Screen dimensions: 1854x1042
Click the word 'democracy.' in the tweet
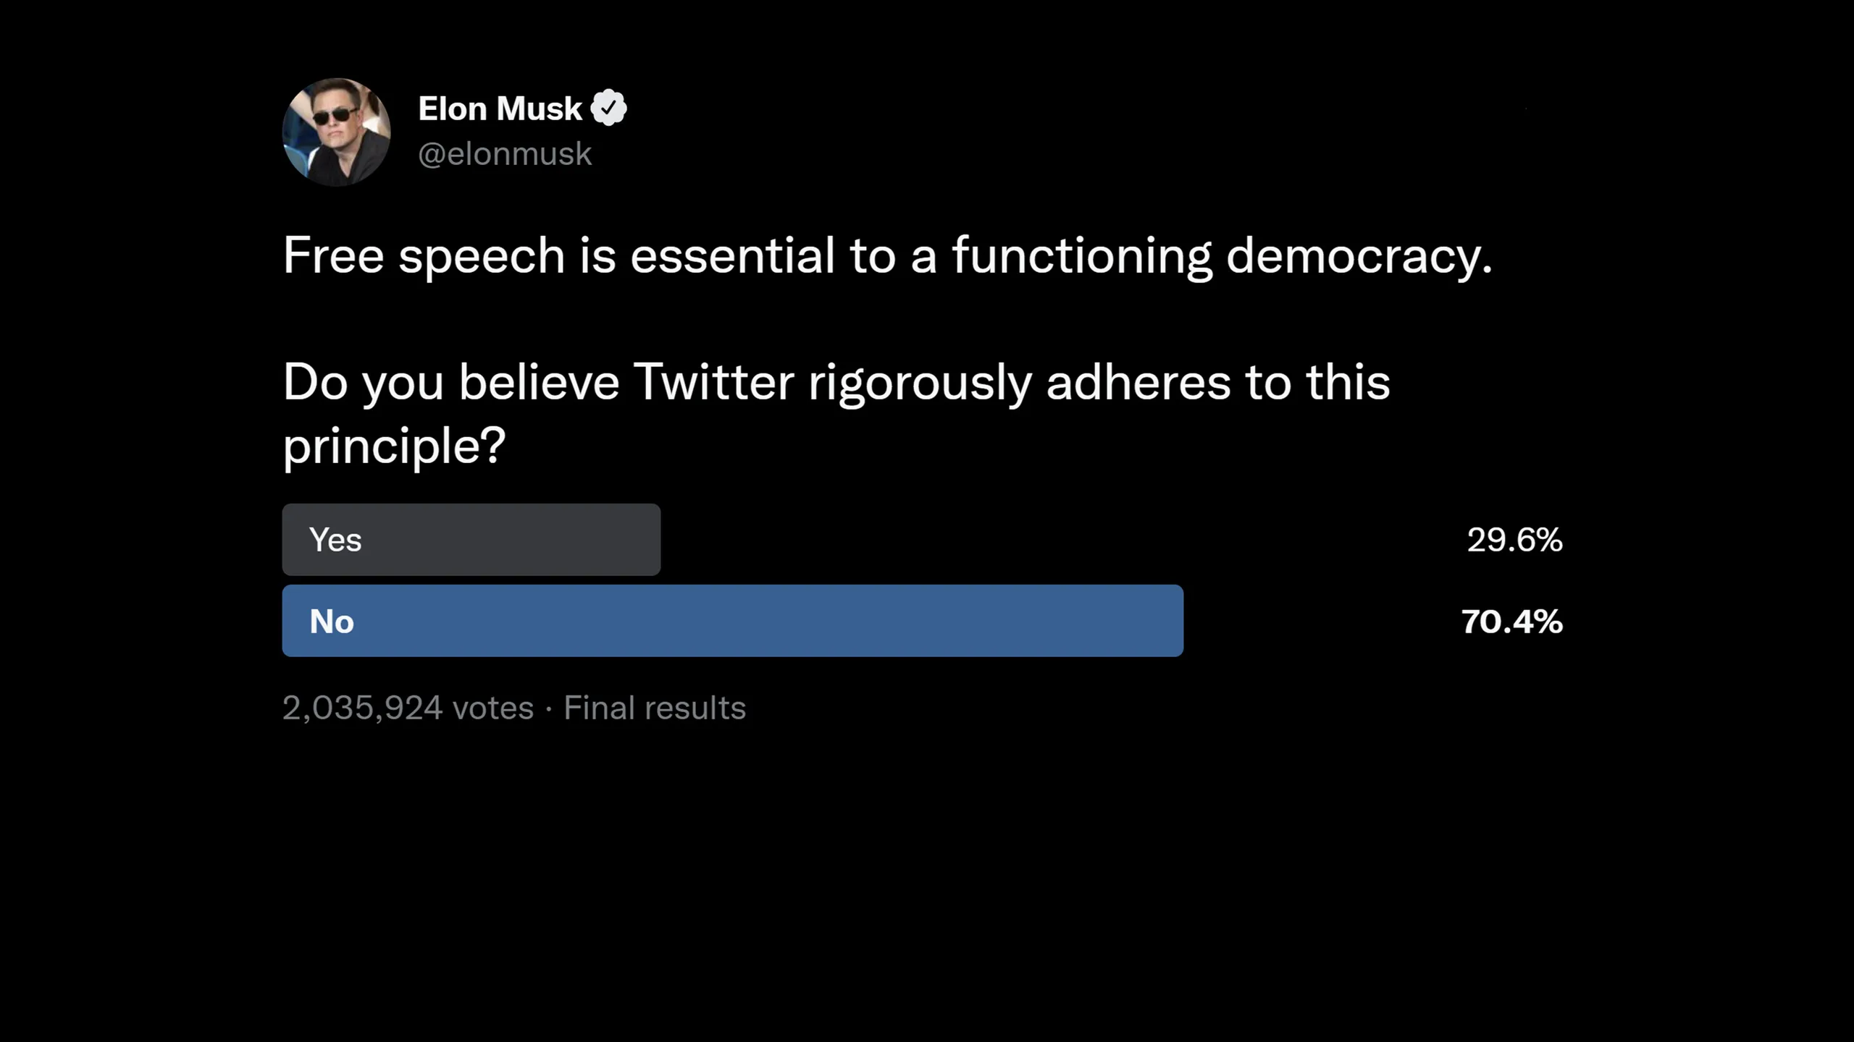[x=1359, y=255]
